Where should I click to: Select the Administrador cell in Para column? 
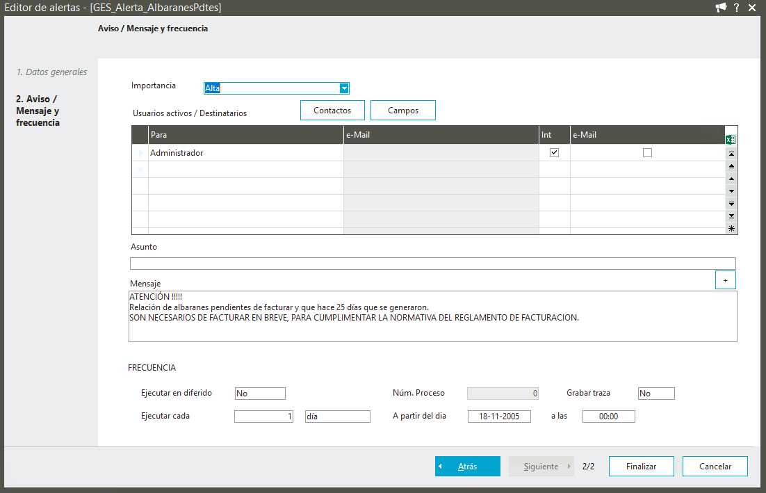[x=246, y=153]
